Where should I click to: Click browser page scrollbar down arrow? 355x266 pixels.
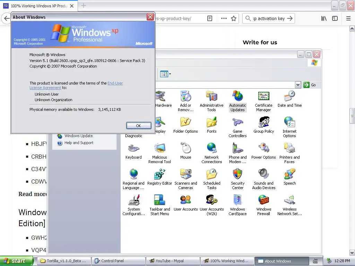coord(352,252)
